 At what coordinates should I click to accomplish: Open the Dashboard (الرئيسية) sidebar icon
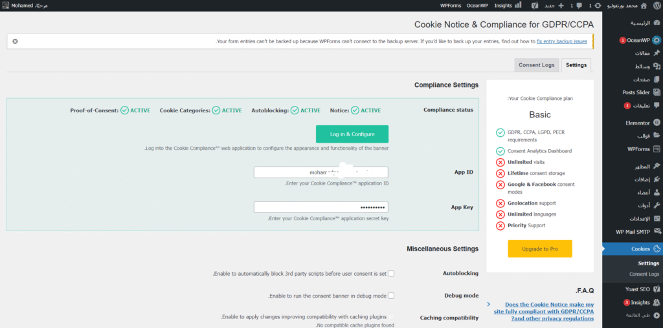point(657,23)
